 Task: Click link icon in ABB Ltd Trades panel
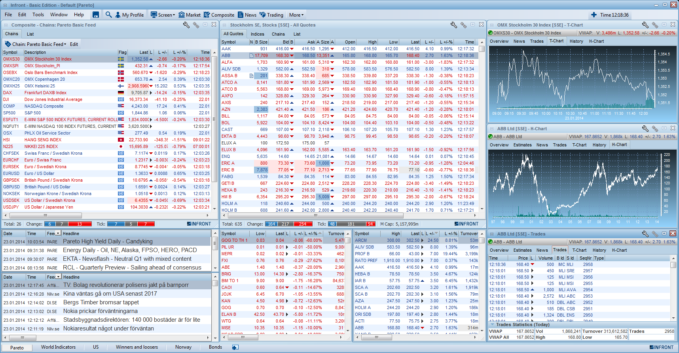(655, 233)
